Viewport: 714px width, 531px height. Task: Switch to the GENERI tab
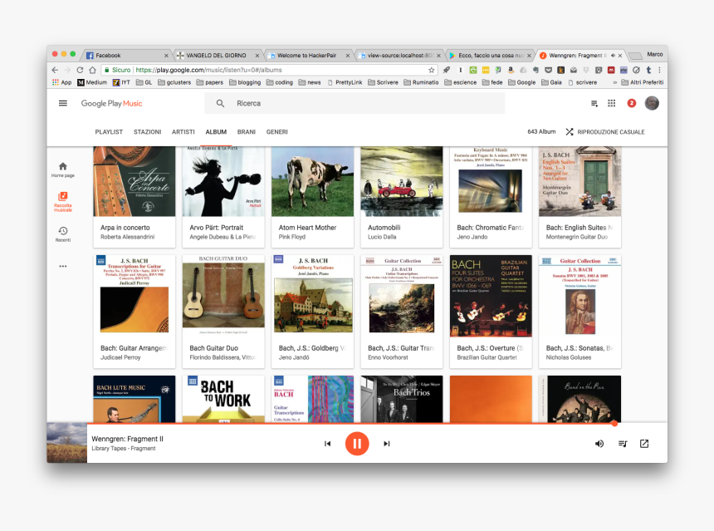(276, 132)
